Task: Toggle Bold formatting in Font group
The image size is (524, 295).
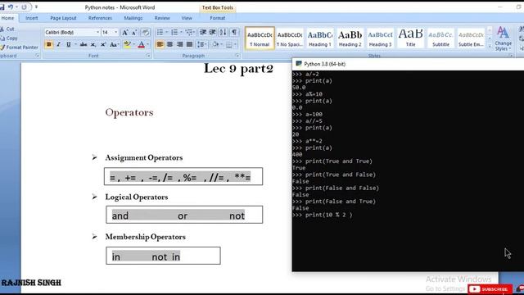Action: pyautogui.click(x=49, y=44)
